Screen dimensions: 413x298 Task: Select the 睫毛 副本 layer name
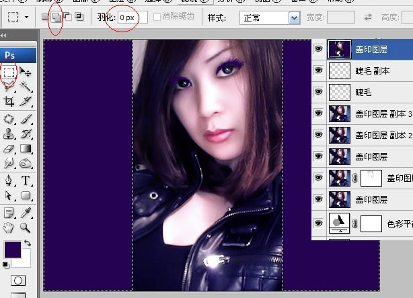click(x=372, y=70)
